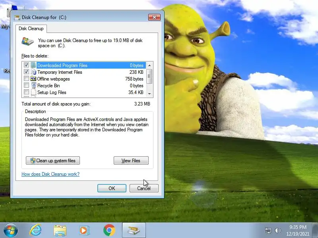Viewport: 318px width, 238px height.
Task: Click the 238 KB size value
Action: 136,72
